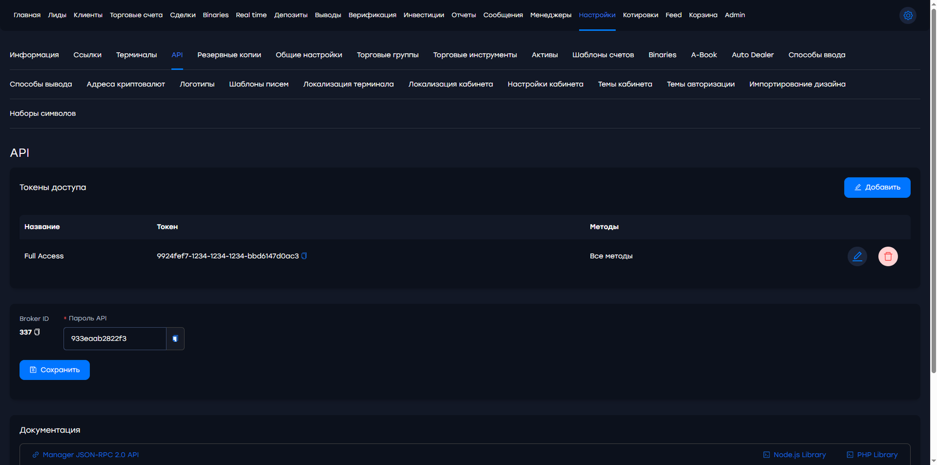Go to Клиенты in top navigation
The image size is (937, 465).
[x=88, y=15]
